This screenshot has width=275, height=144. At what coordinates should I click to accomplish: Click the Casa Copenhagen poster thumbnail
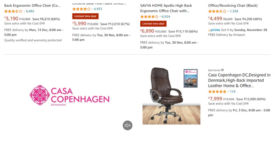[191, 78]
